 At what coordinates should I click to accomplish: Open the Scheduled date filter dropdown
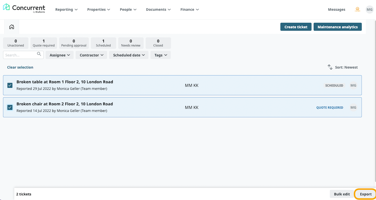129,55
